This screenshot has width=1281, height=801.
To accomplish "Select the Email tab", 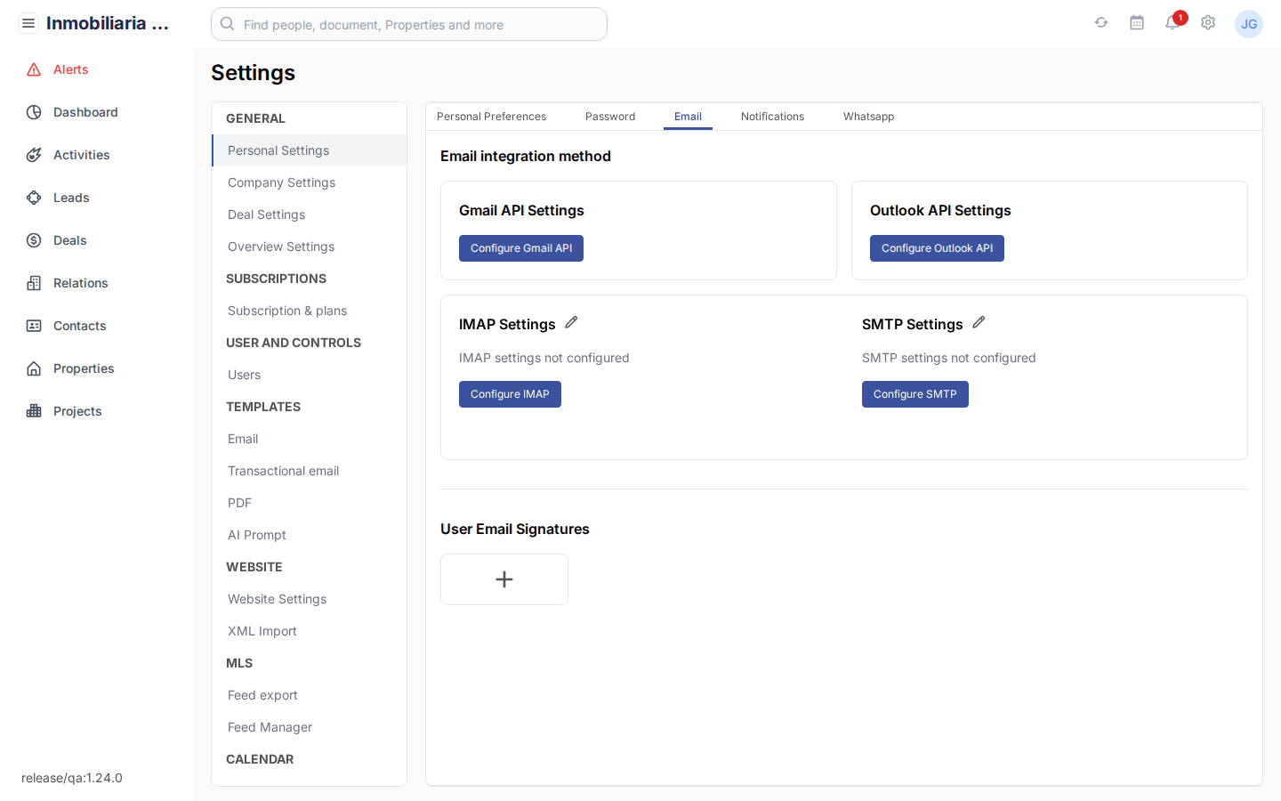I will coord(688,117).
